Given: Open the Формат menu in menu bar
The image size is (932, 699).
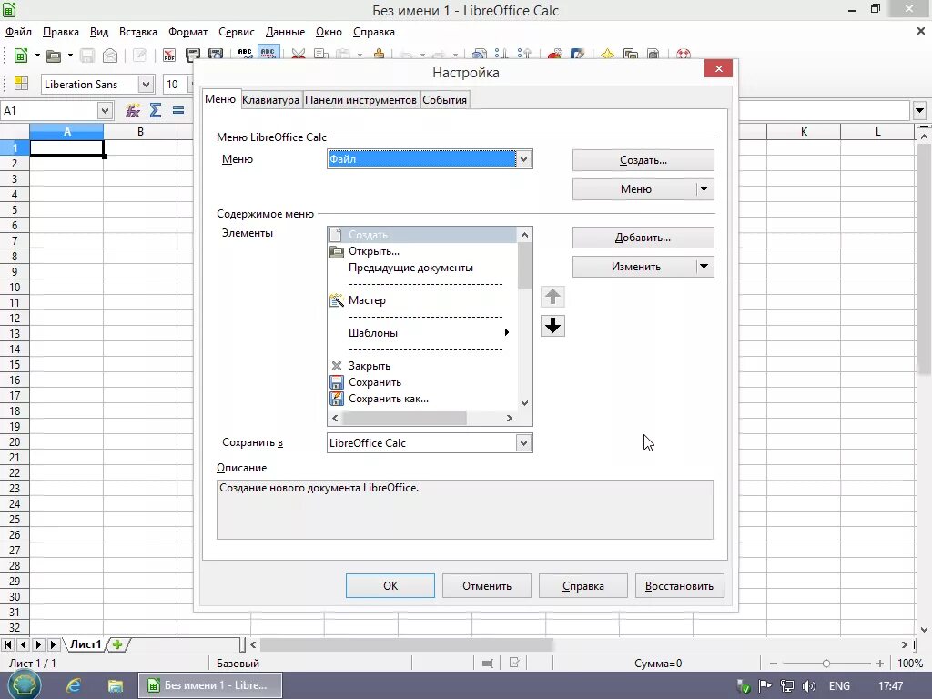Looking at the screenshot, I should (187, 32).
